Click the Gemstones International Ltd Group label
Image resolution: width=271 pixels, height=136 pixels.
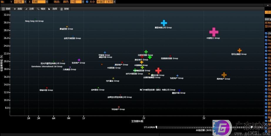pos(47,66)
